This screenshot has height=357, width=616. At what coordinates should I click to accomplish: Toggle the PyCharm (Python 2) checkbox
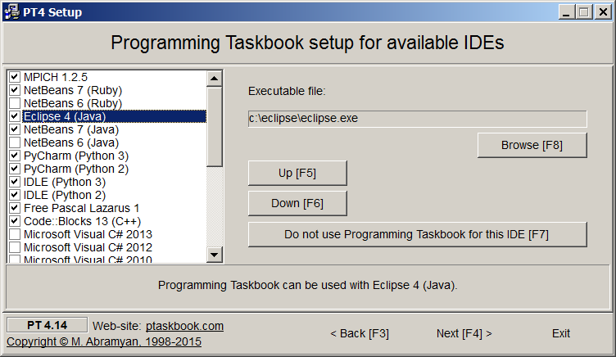point(15,169)
